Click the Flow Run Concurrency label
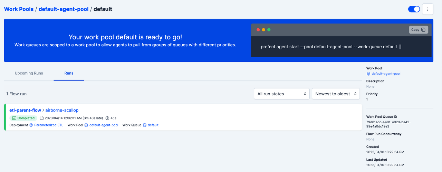Screen dimensions: 442x172 point(384,134)
